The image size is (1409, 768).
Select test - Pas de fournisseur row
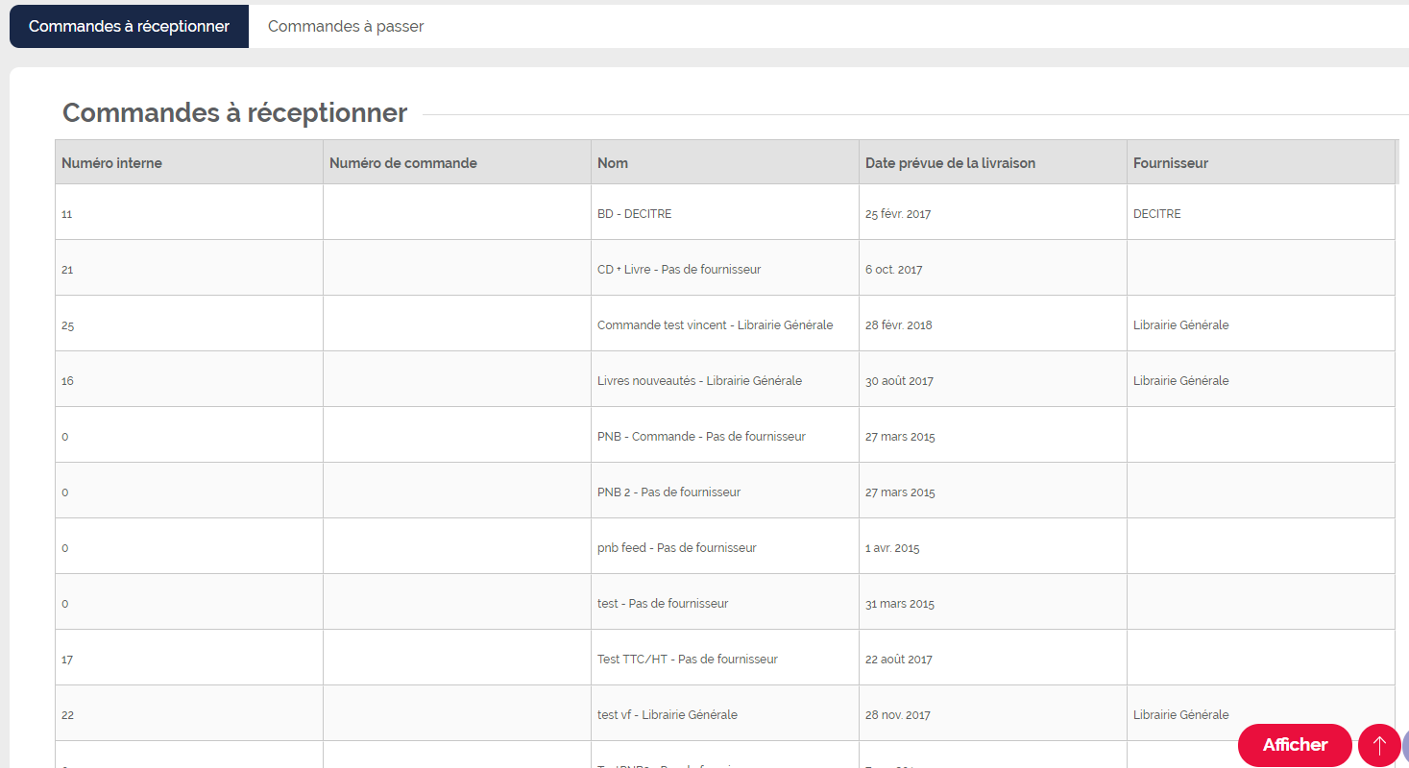pos(725,602)
